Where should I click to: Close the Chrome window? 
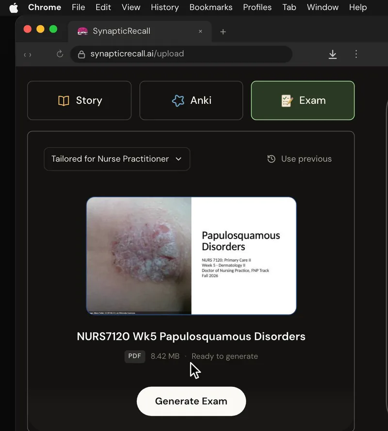tap(28, 29)
